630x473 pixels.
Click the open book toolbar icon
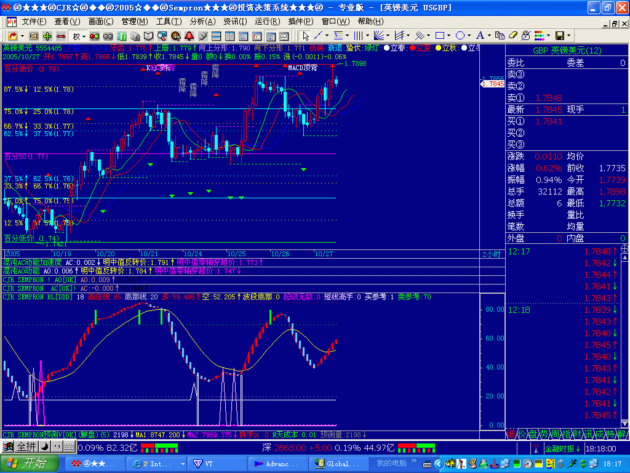[x=149, y=36]
